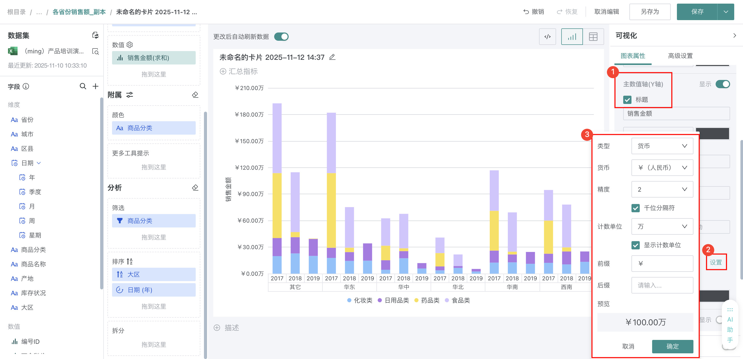Click the 后缀 input field
The image size is (743, 359).
662,285
